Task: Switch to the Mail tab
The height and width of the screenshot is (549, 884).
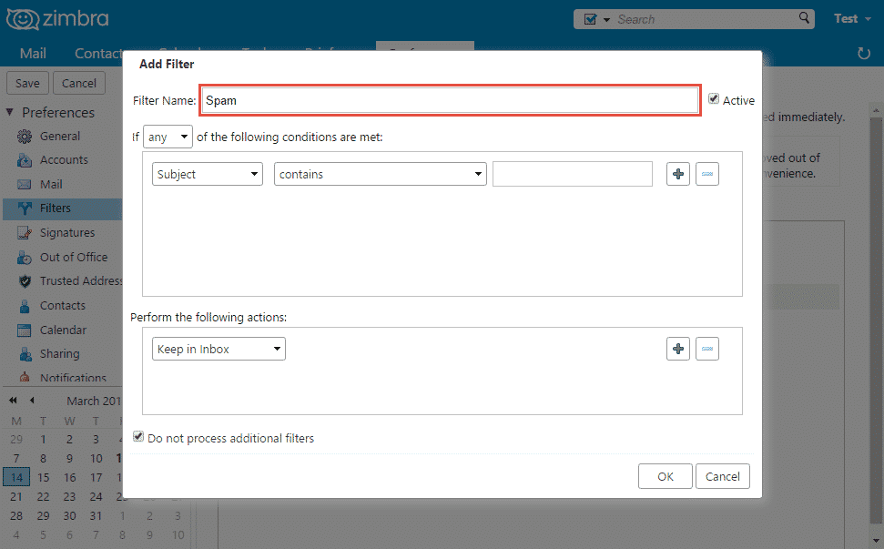Action: (x=33, y=54)
